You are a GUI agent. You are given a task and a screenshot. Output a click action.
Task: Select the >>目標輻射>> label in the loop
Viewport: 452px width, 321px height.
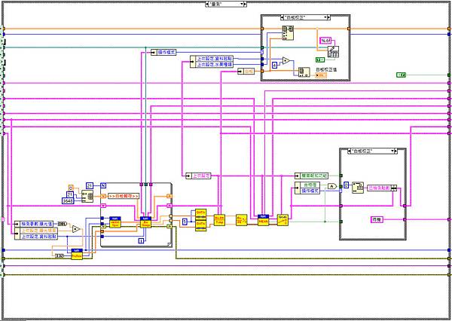click(x=125, y=195)
